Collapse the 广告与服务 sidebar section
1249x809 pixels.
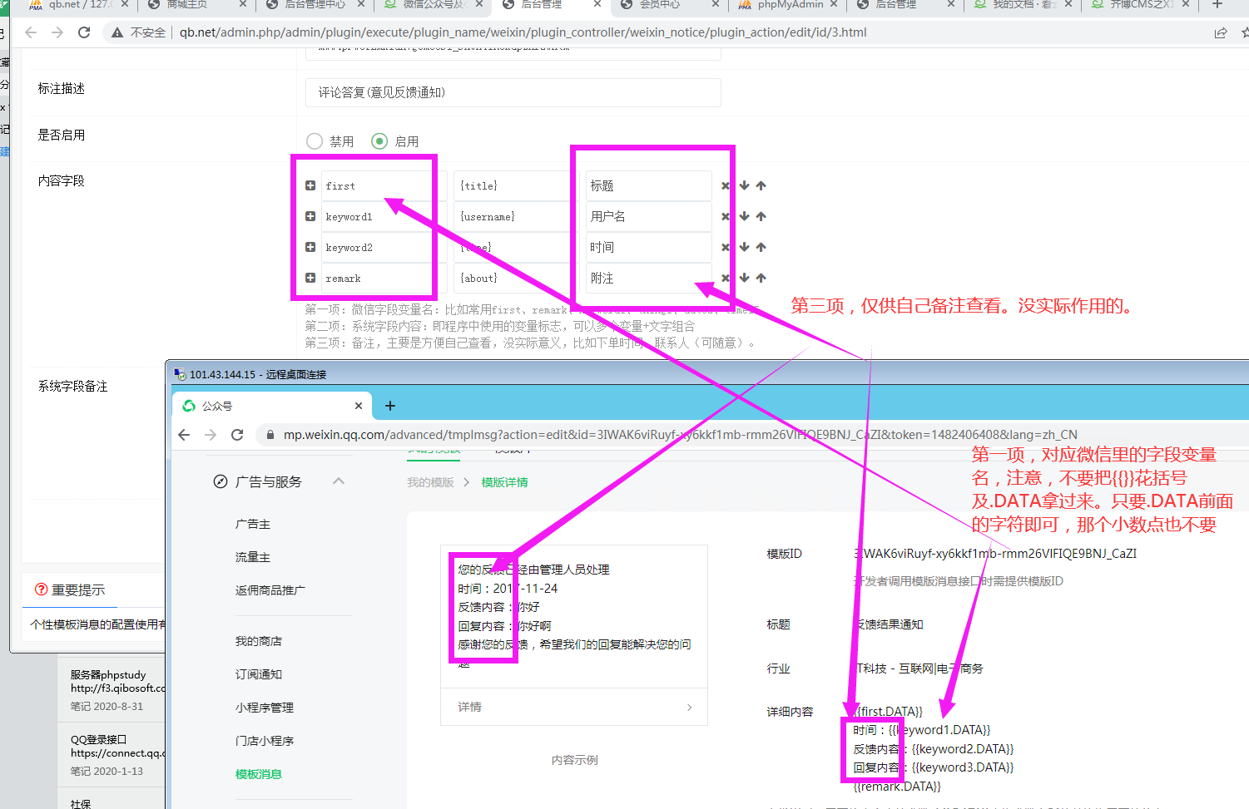click(339, 481)
